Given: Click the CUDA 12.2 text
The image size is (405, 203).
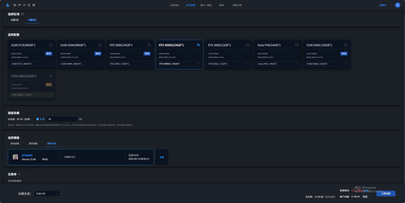Looking at the screenshot, I should [70, 157].
